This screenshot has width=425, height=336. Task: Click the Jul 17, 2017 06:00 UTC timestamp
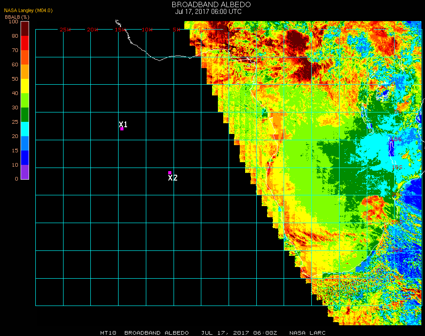[x=208, y=12]
